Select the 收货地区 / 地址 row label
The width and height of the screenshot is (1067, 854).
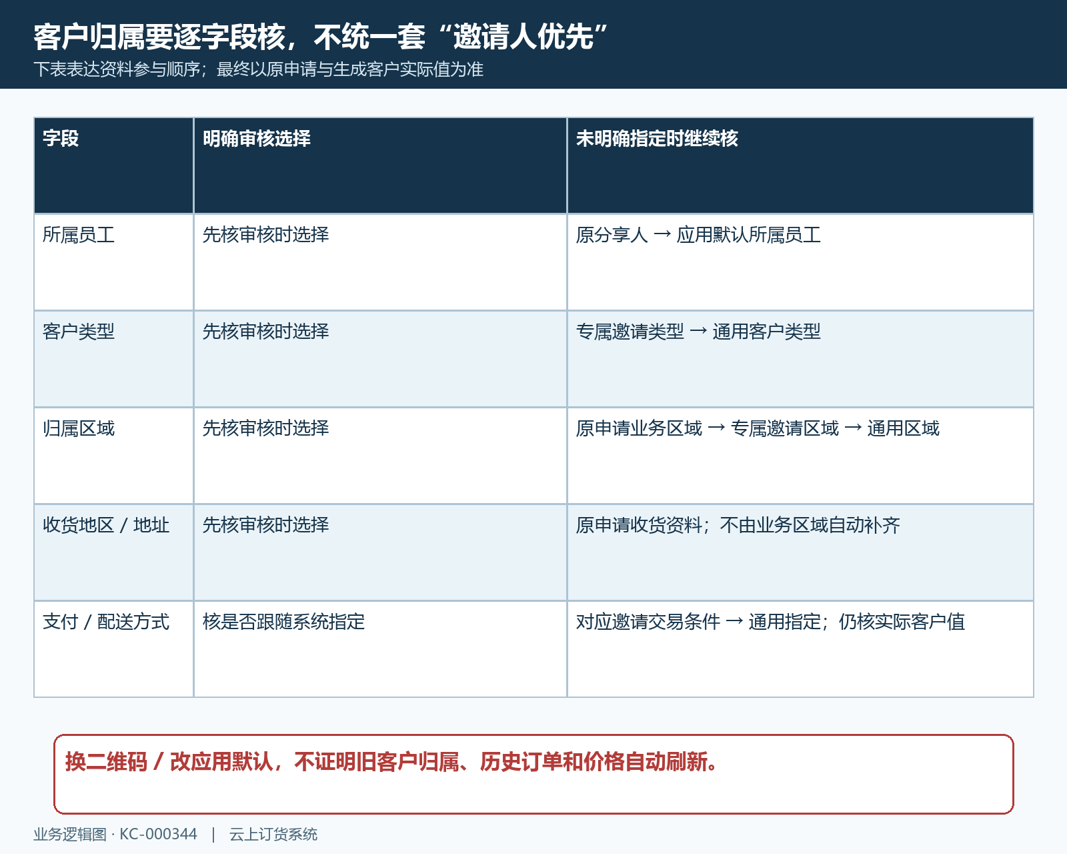[106, 525]
